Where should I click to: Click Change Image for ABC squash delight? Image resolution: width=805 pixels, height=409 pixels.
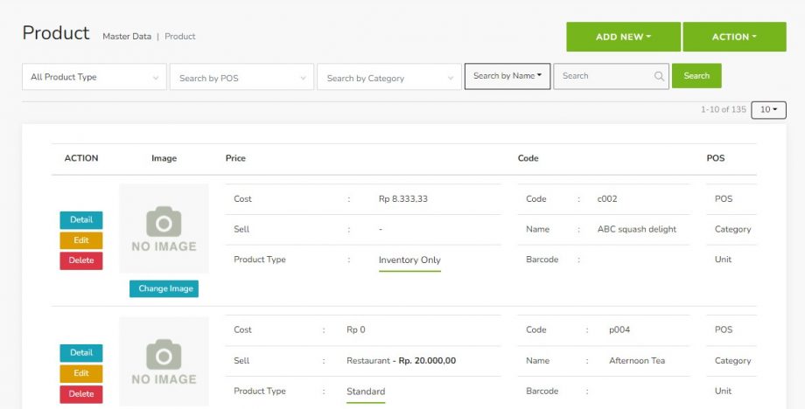[164, 288]
